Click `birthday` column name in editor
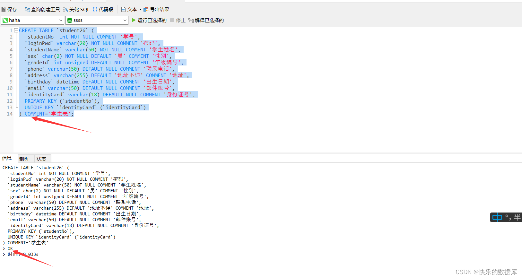522x278 pixels. (x=39, y=82)
